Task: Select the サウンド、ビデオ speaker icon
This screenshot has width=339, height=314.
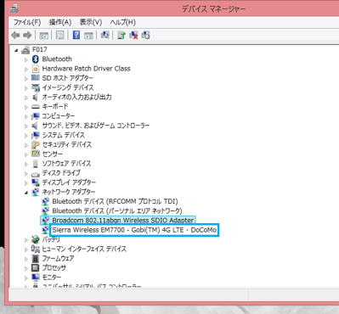Action: pyautogui.click(x=36, y=126)
